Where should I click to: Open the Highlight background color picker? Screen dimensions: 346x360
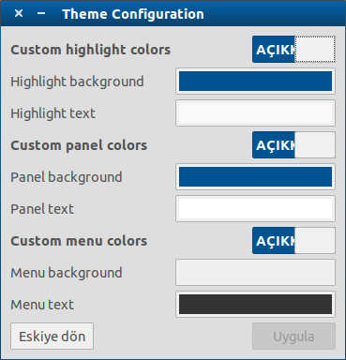coord(255,82)
